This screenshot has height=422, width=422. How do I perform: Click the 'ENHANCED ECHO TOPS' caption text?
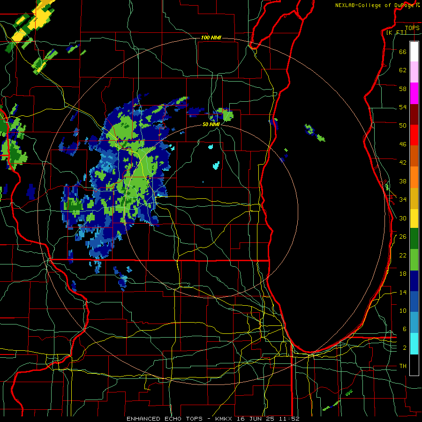point(165,419)
